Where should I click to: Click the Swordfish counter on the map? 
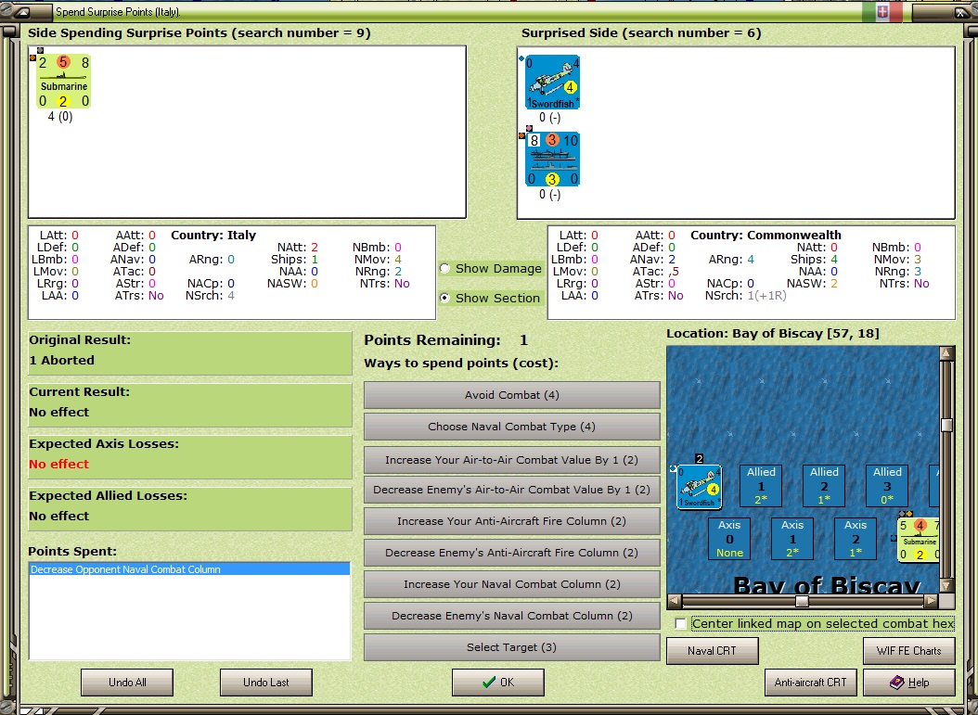click(x=700, y=487)
